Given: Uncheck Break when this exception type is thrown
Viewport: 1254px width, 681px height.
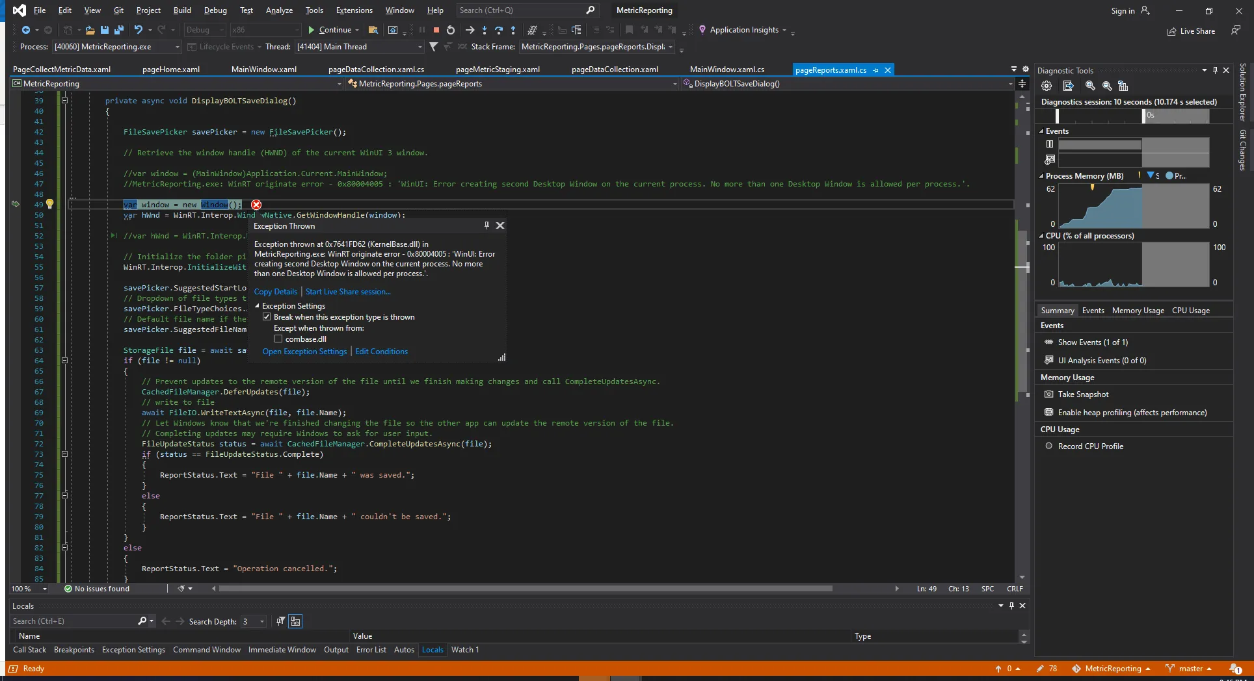Looking at the screenshot, I should pyautogui.click(x=267, y=317).
